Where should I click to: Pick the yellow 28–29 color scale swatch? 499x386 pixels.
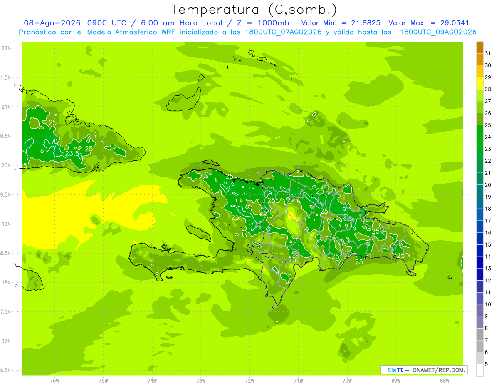[x=479, y=83]
